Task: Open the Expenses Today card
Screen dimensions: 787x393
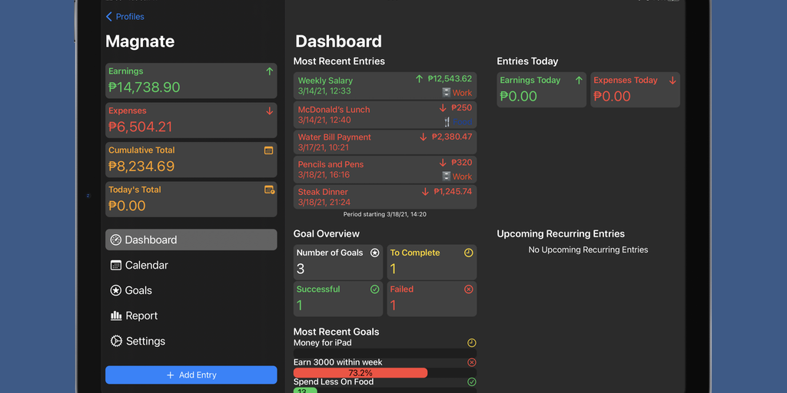Action: click(636, 90)
